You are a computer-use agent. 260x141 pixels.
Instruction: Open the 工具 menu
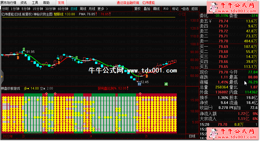pyautogui.click(x=35, y=3)
